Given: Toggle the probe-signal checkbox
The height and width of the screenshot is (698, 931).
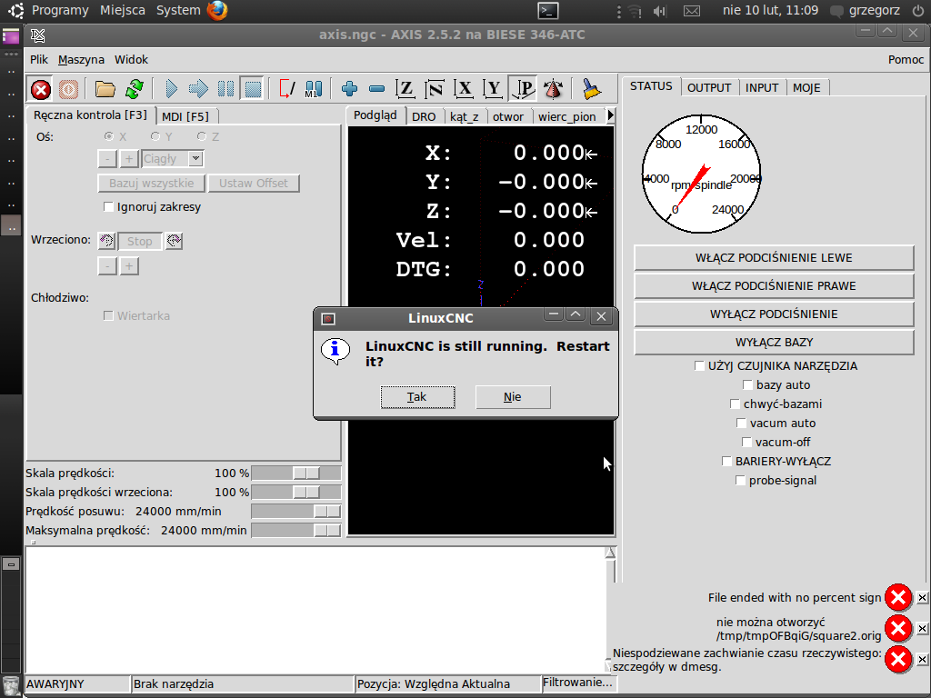Looking at the screenshot, I should 740,480.
